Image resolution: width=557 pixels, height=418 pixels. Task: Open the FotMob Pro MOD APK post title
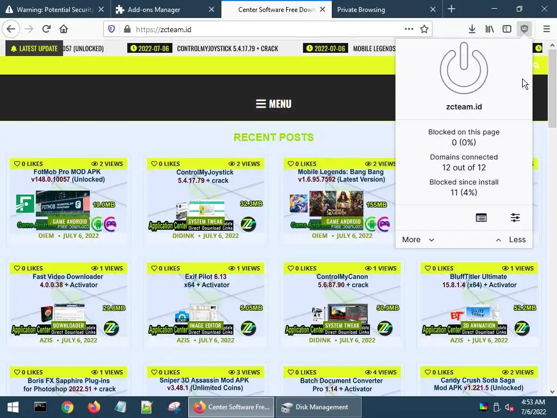67,176
